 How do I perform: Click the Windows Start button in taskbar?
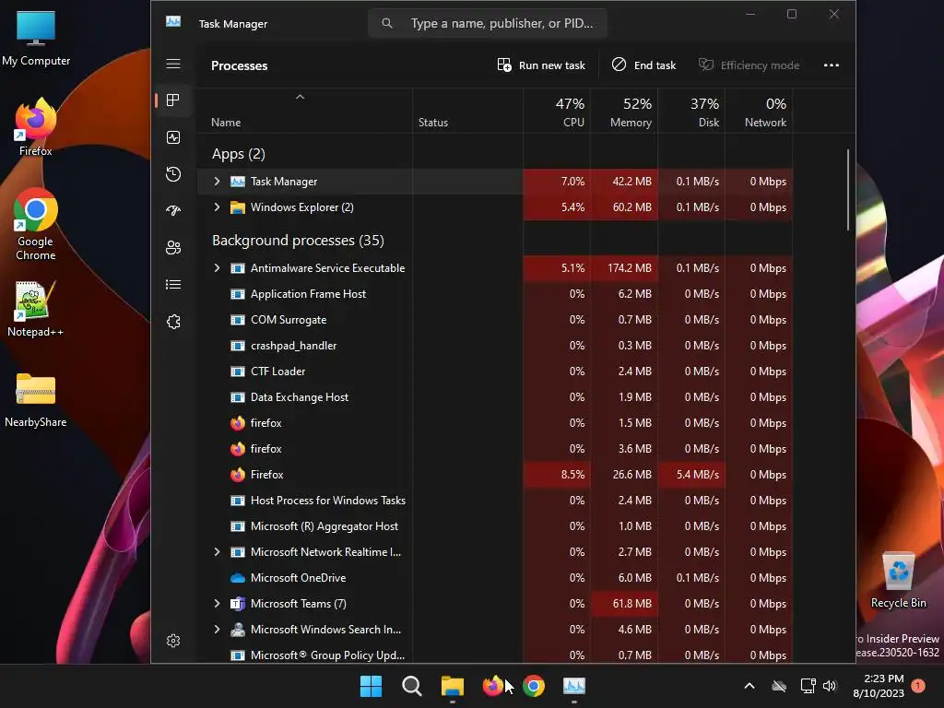(x=371, y=686)
